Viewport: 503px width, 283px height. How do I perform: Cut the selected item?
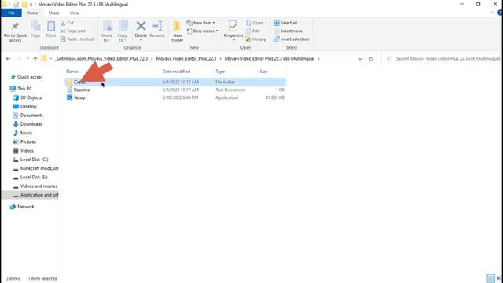click(68, 23)
